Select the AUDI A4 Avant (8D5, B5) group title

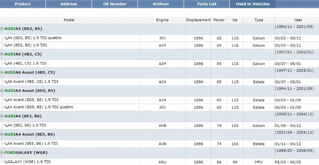click(30, 91)
